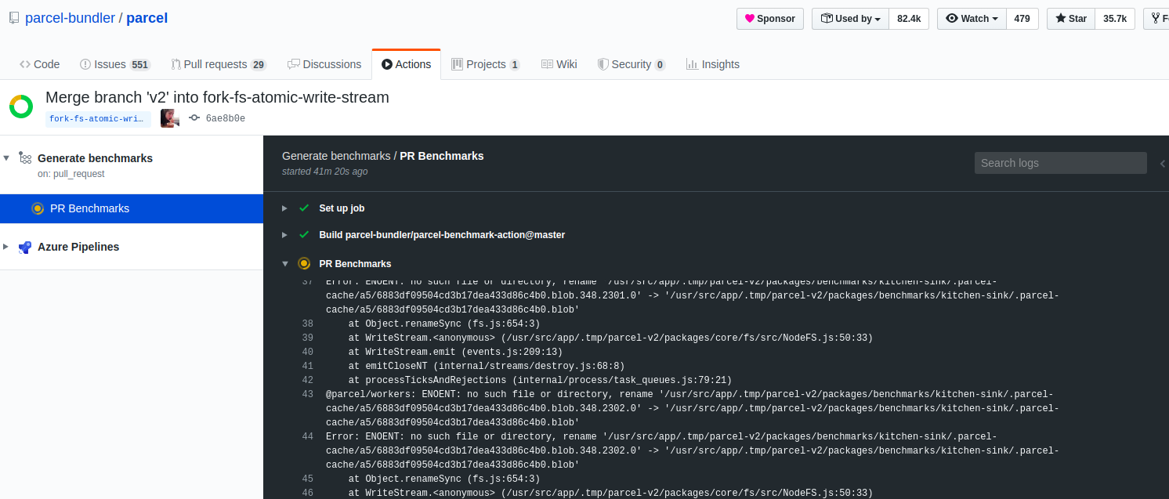Focus the Search logs field

pos(1061,163)
